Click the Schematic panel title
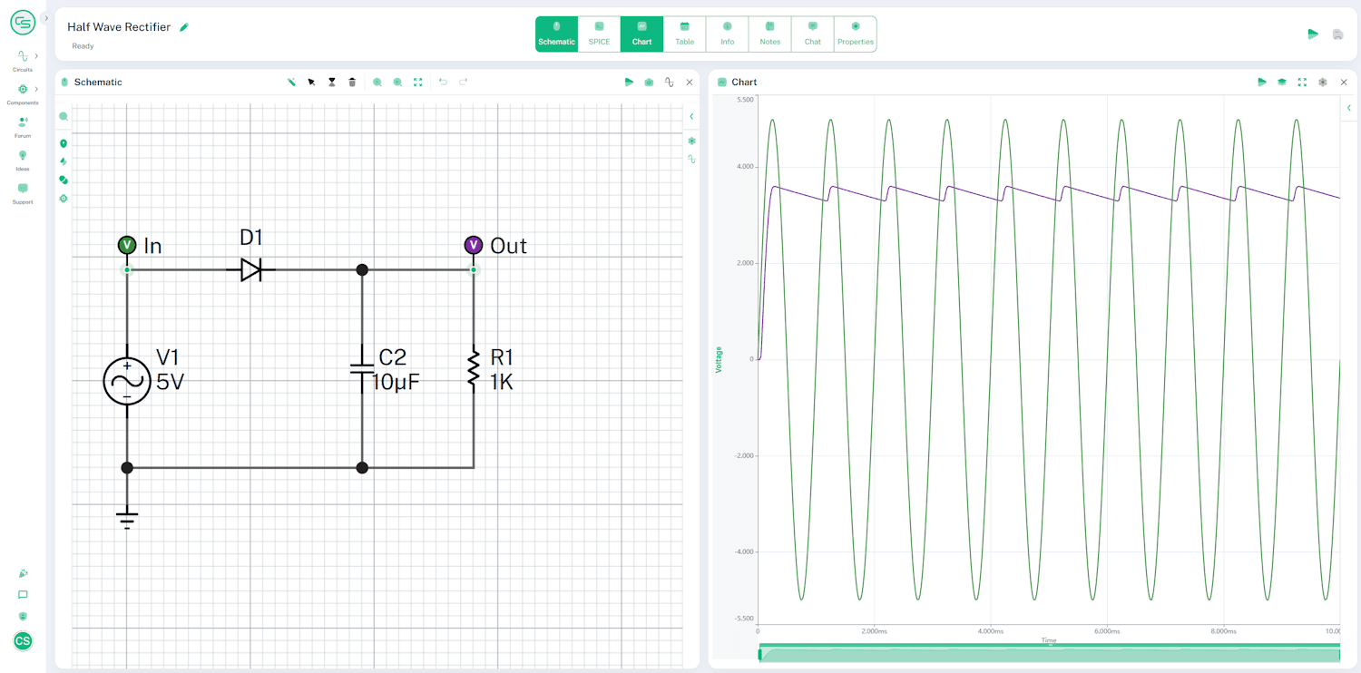The image size is (1361, 673). [x=98, y=82]
